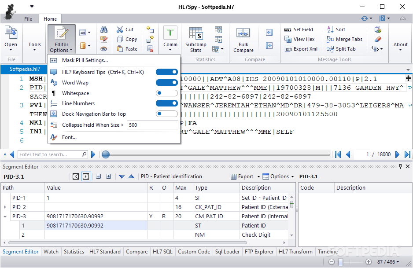Click the message navigation slider handle
Viewport: 413px width, 268px height.
tap(106, 154)
